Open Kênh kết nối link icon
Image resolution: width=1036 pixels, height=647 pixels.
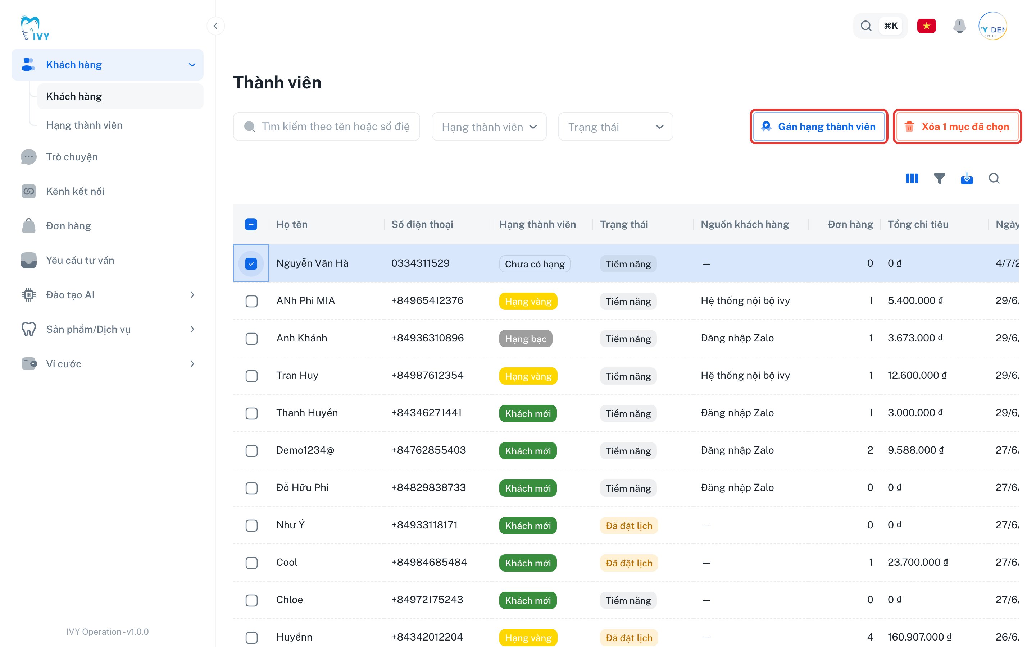[x=29, y=191]
